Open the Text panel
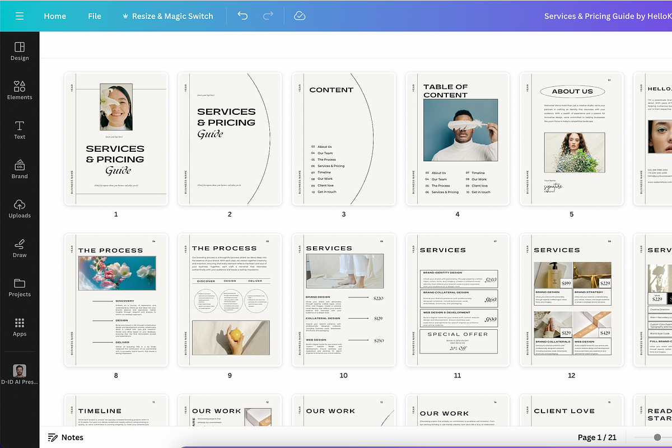 (x=20, y=129)
